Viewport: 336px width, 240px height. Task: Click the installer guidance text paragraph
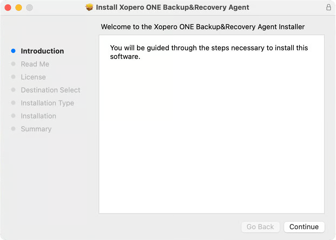pos(209,52)
